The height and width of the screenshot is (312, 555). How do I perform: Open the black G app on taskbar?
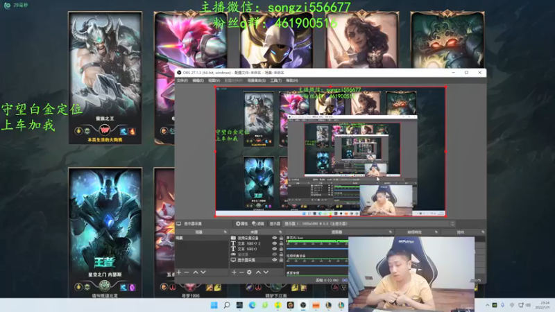[x=290, y=305]
